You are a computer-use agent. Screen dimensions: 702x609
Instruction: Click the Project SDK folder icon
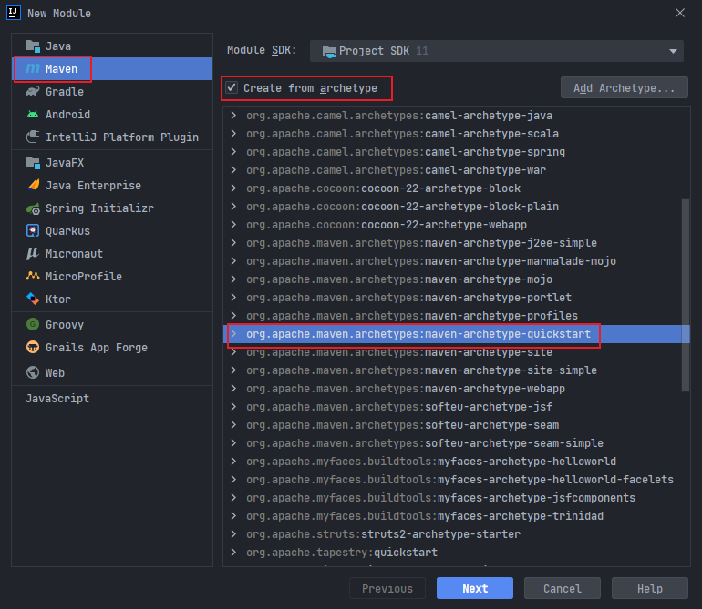pos(328,51)
